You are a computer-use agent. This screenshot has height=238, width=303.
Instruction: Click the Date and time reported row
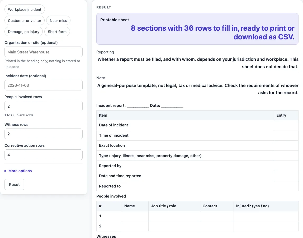point(197,176)
